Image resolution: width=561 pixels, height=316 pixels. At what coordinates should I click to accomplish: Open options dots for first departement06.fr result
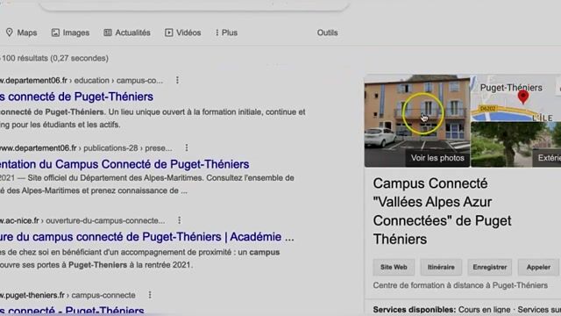(177, 80)
